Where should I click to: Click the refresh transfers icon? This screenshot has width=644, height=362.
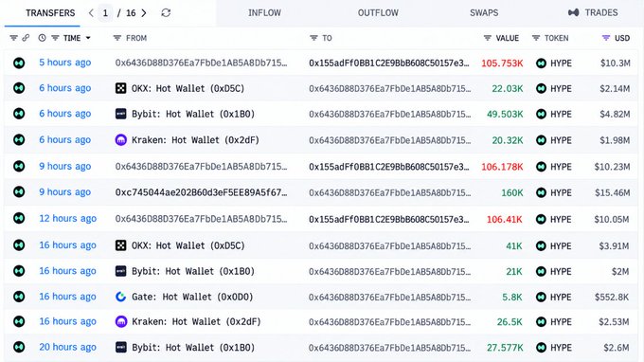pos(166,12)
